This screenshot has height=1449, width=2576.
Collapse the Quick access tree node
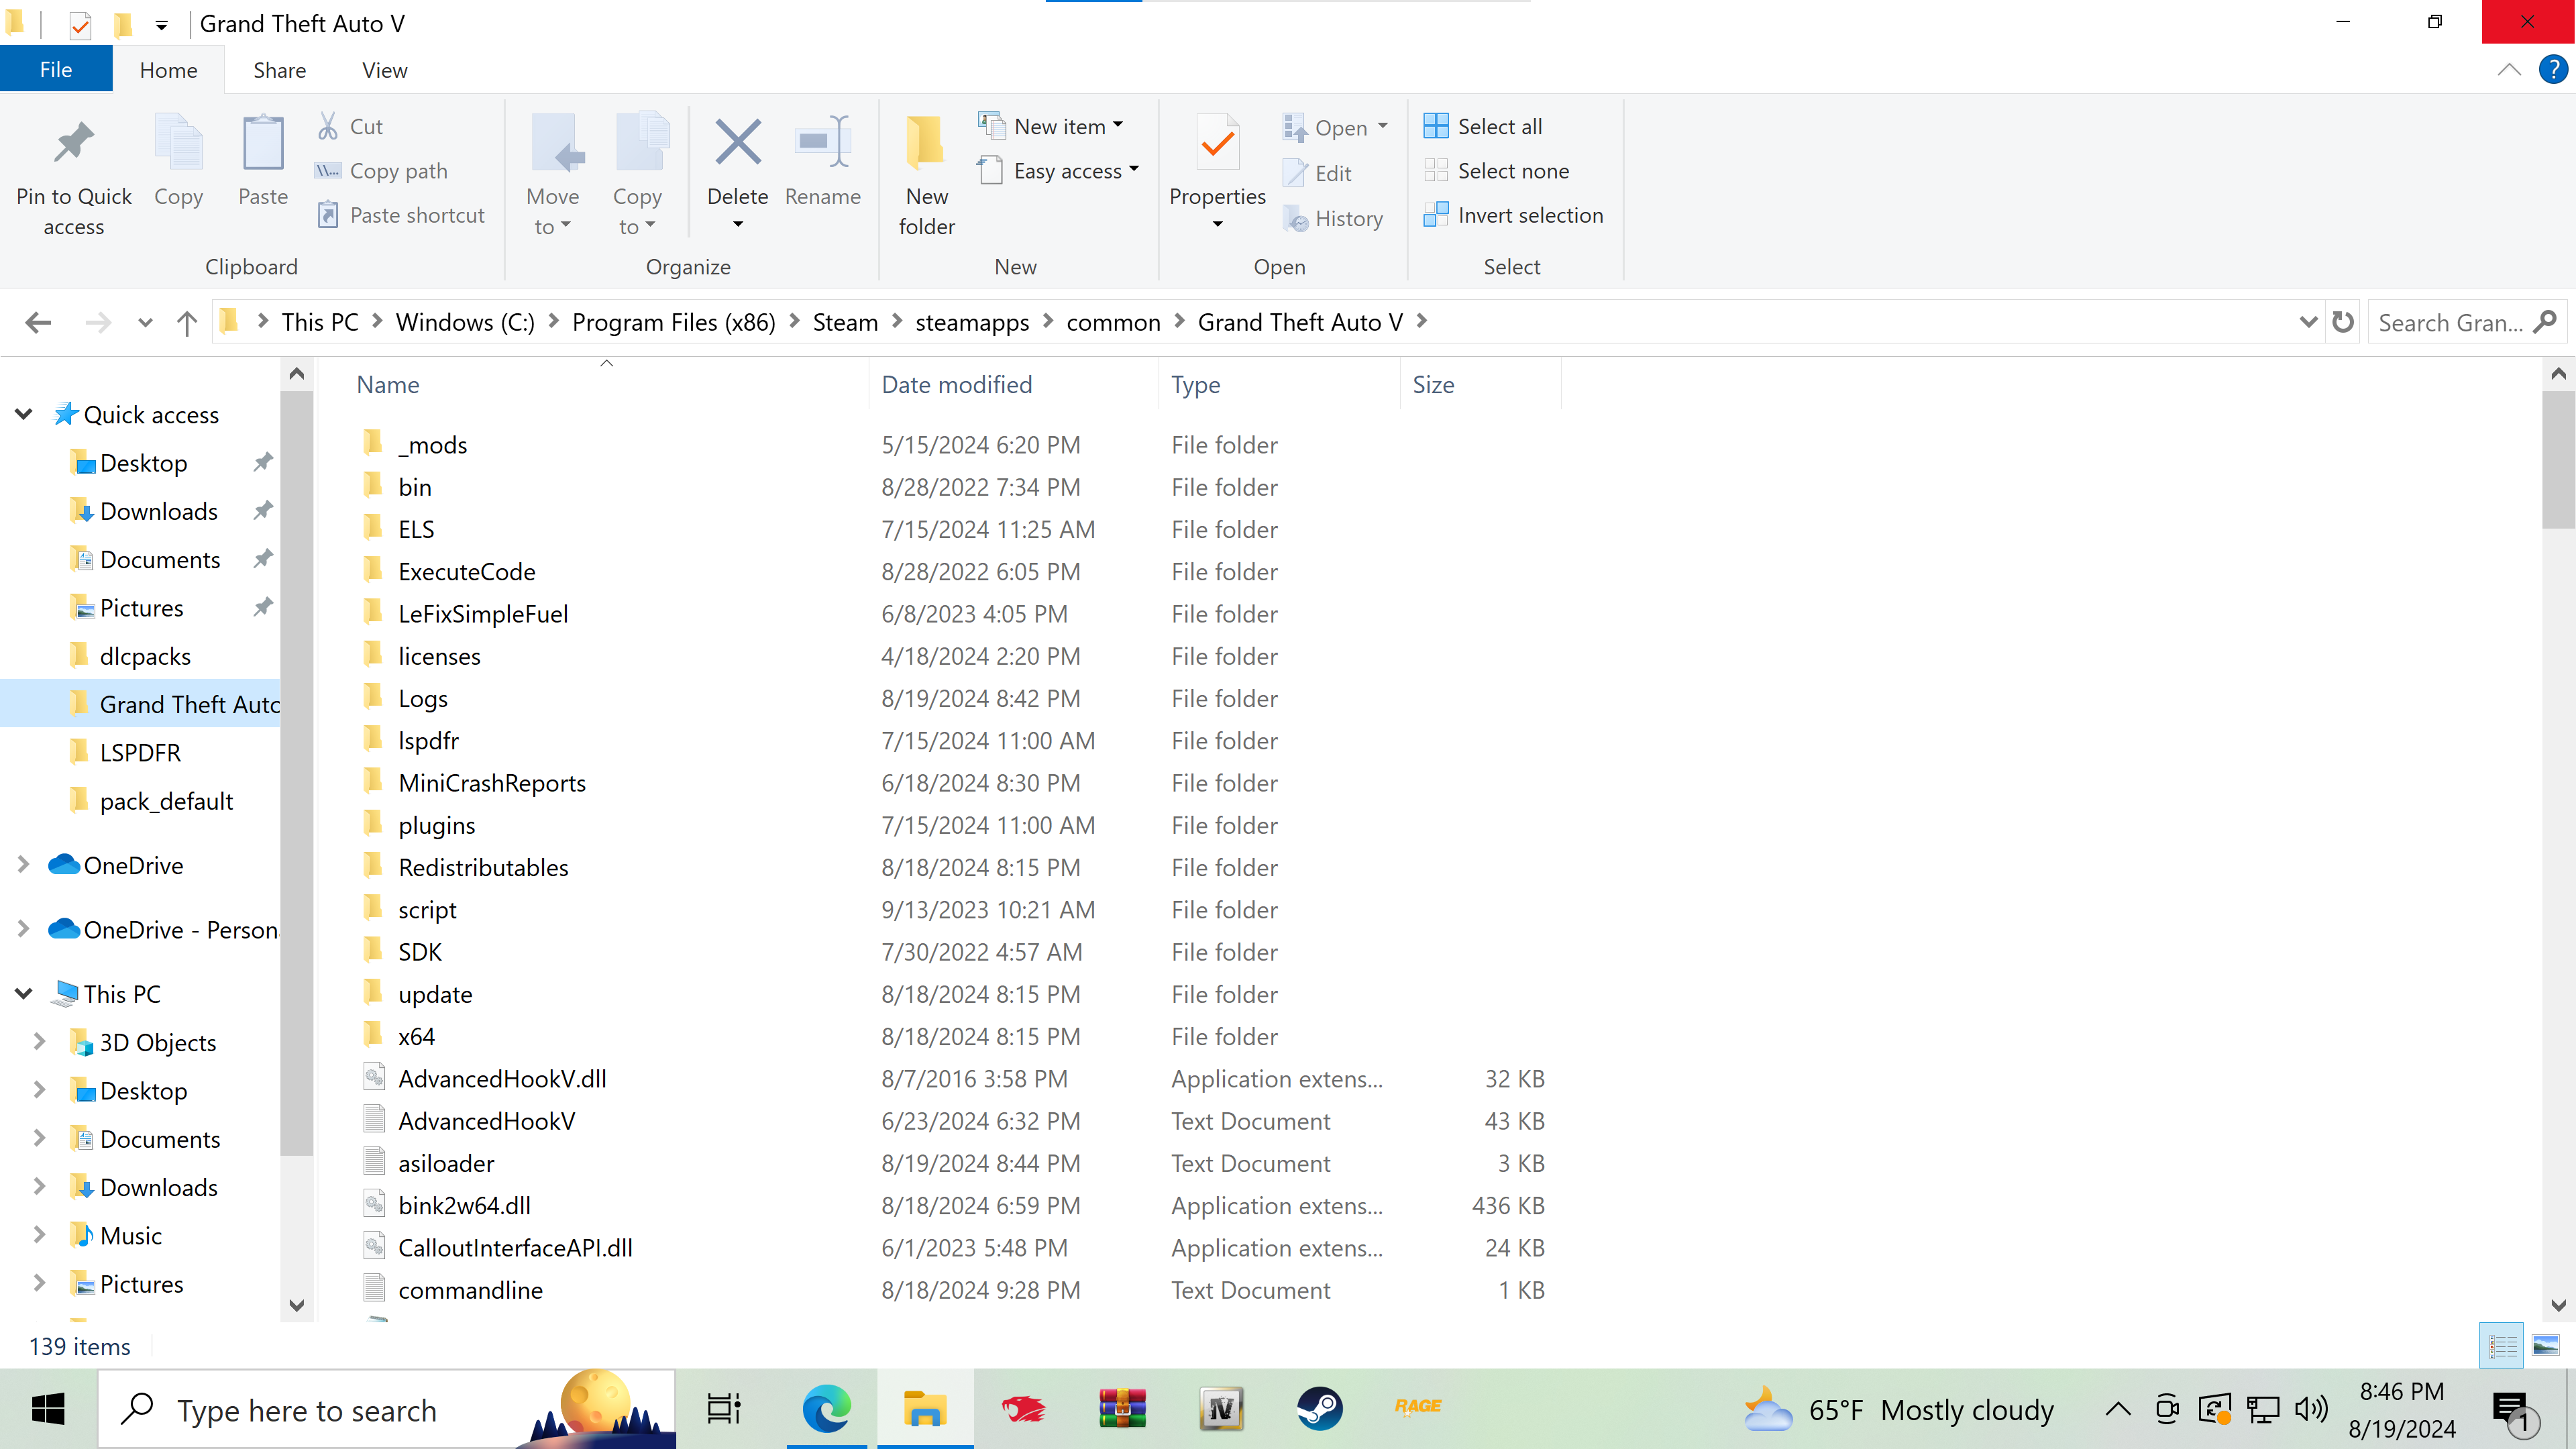tap(24, 414)
